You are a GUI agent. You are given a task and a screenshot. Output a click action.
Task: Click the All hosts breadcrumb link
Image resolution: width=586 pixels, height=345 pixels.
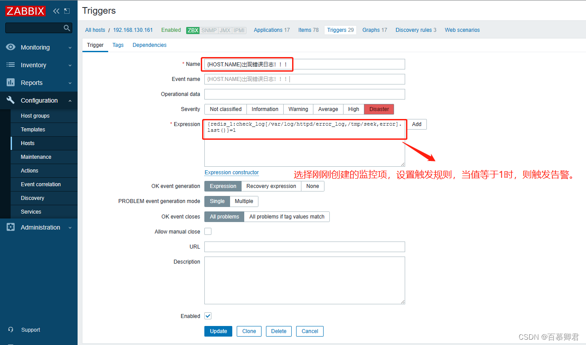pos(95,30)
